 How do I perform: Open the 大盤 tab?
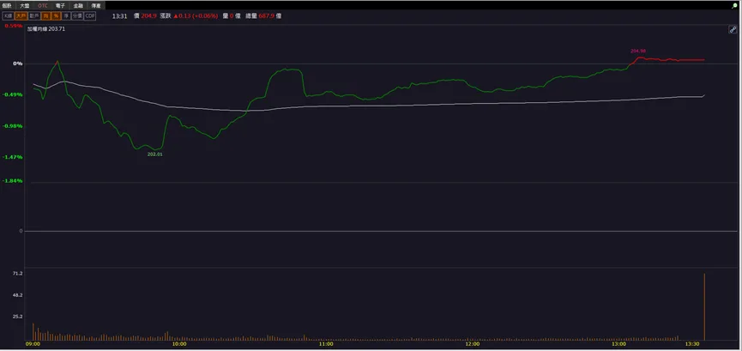25,6
